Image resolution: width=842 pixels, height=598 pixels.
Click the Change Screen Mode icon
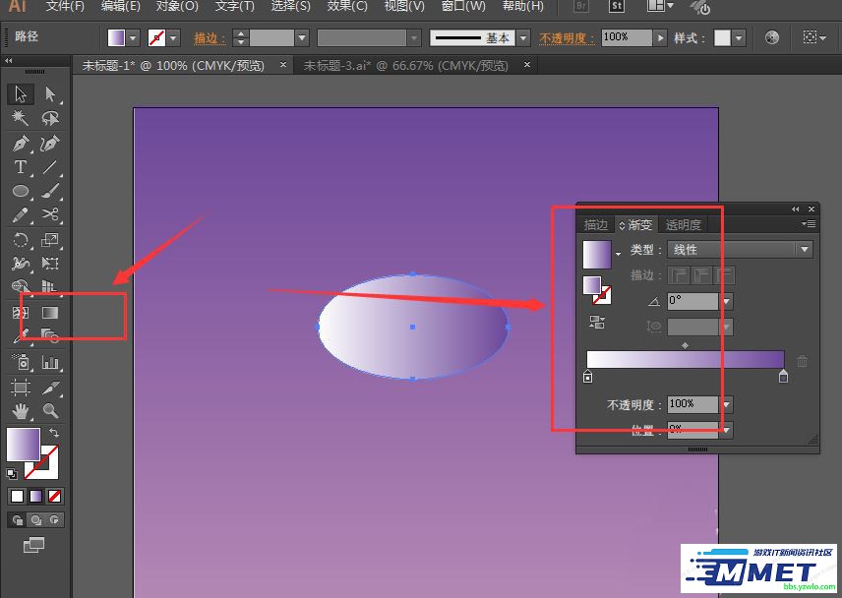[33, 545]
